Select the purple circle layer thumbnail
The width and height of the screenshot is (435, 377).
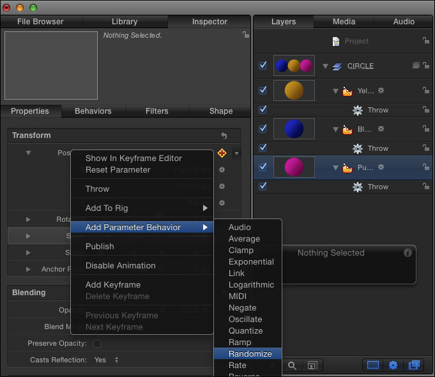pos(293,167)
